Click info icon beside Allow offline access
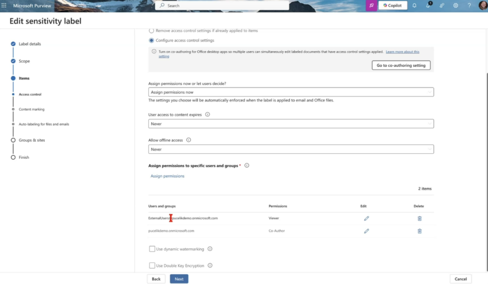Viewport: 488px width, 284px height. click(x=189, y=140)
